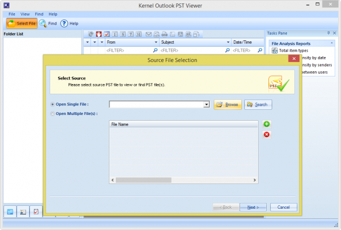Click the Date/Time column header
The image size is (341, 230).
pyautogui.click(x=247, y=42)
